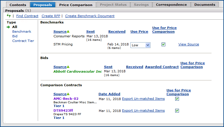Image resolution: width=224 pixels, height=127 pixels.
Task: Click sort arrow beside Benchmarks Source
Action: click(x=68, y=32)
